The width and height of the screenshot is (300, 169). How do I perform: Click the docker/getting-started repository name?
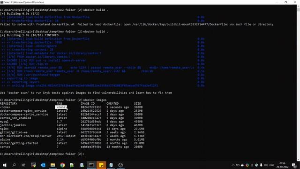coord(19,143)
